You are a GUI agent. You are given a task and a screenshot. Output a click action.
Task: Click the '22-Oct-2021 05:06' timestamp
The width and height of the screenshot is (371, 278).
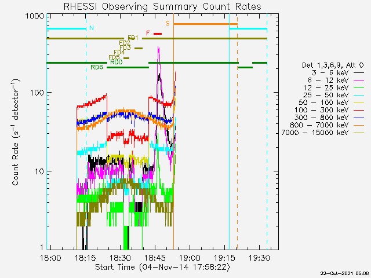coord(344,273)
